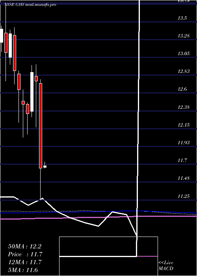The width and height of the screenshot is (197, 276).
Task: Click the 12.83 price axis label
Action: (184, 71)
